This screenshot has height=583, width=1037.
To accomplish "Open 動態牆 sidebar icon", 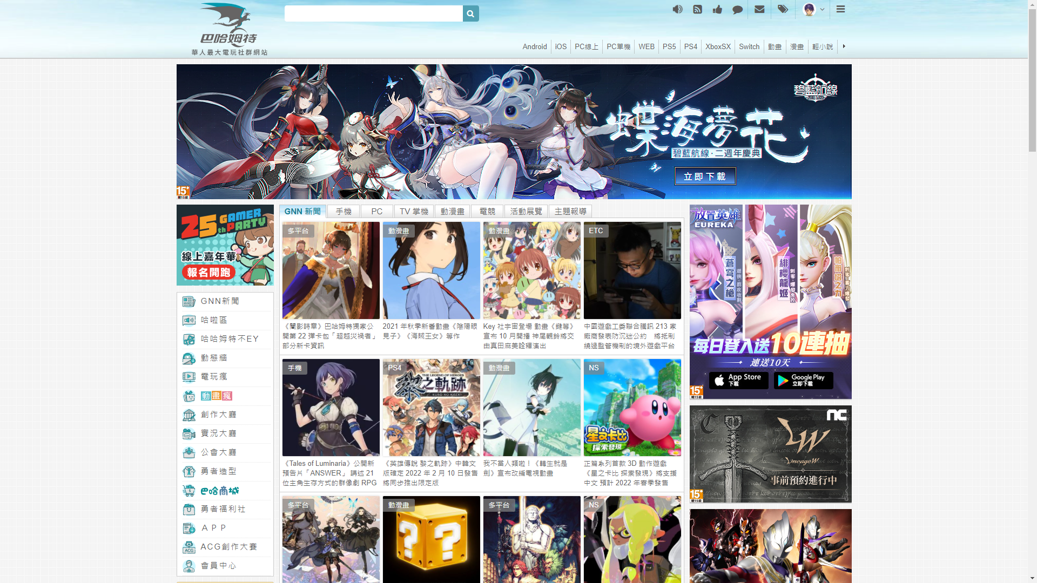I will (188, 358).
